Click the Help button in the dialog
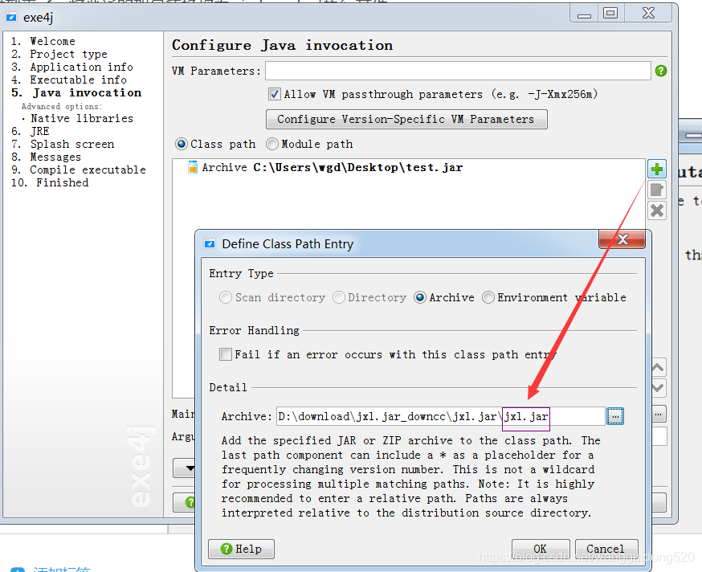The height and width of the screenshot is (572, 702). point(241,549)
